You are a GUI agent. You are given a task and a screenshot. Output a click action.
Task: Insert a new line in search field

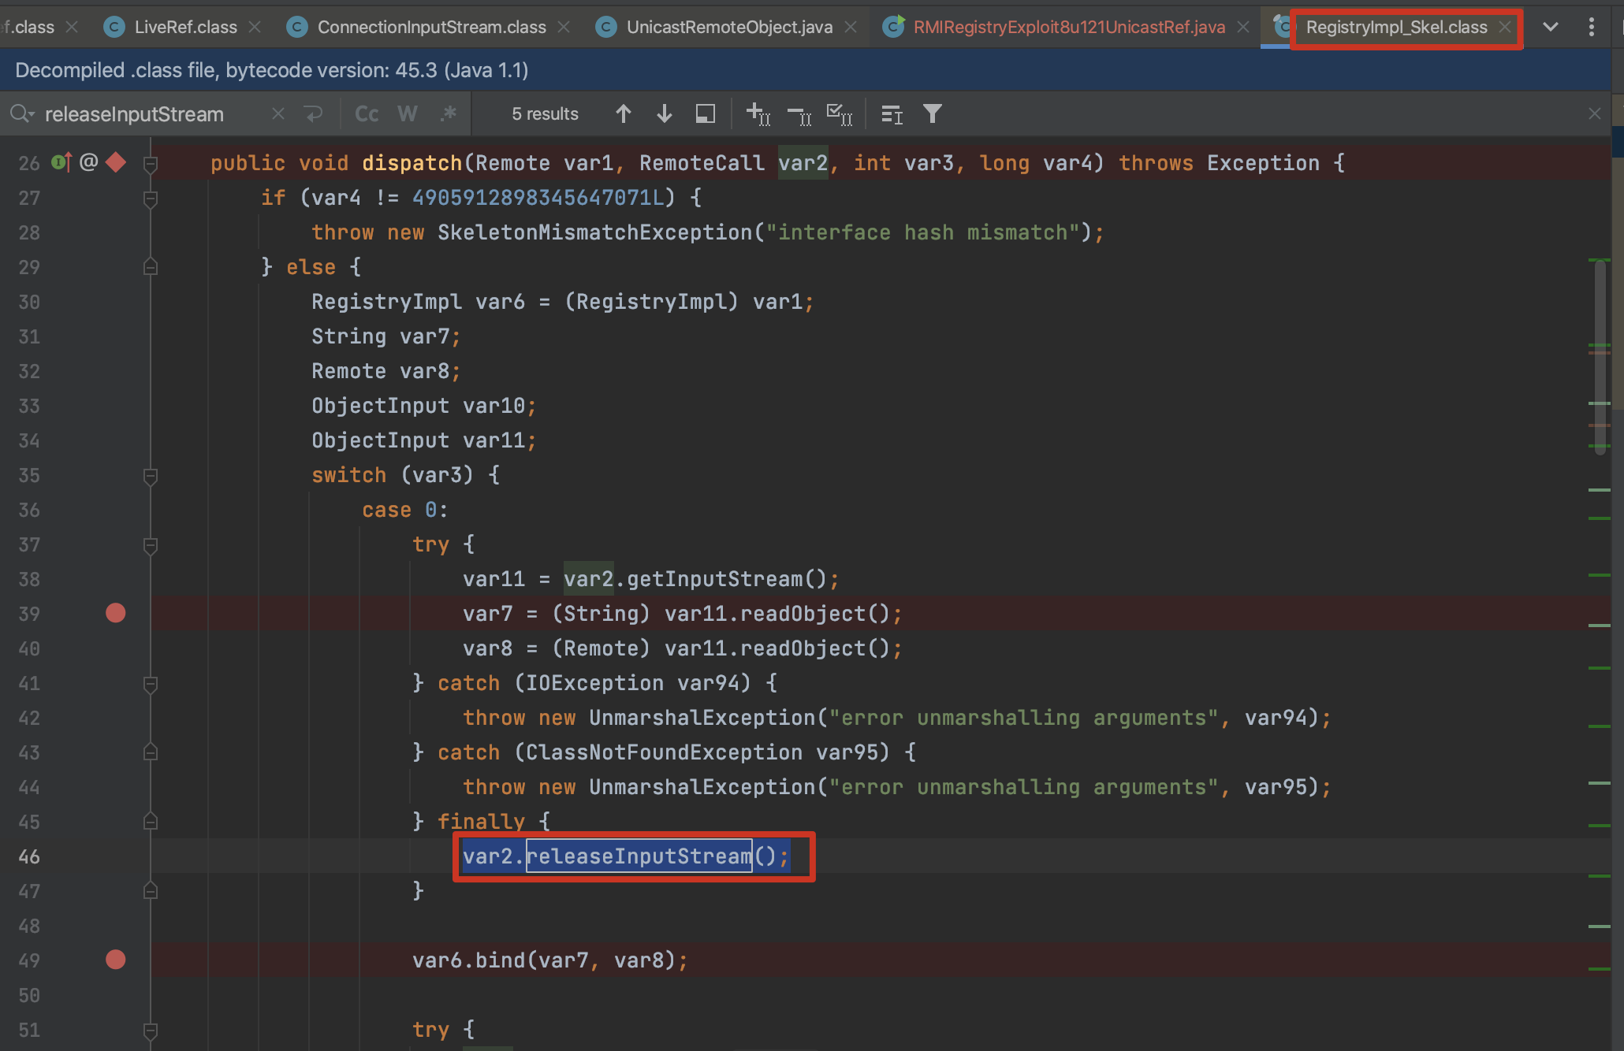pyautogui.click(x=314, y=114)
